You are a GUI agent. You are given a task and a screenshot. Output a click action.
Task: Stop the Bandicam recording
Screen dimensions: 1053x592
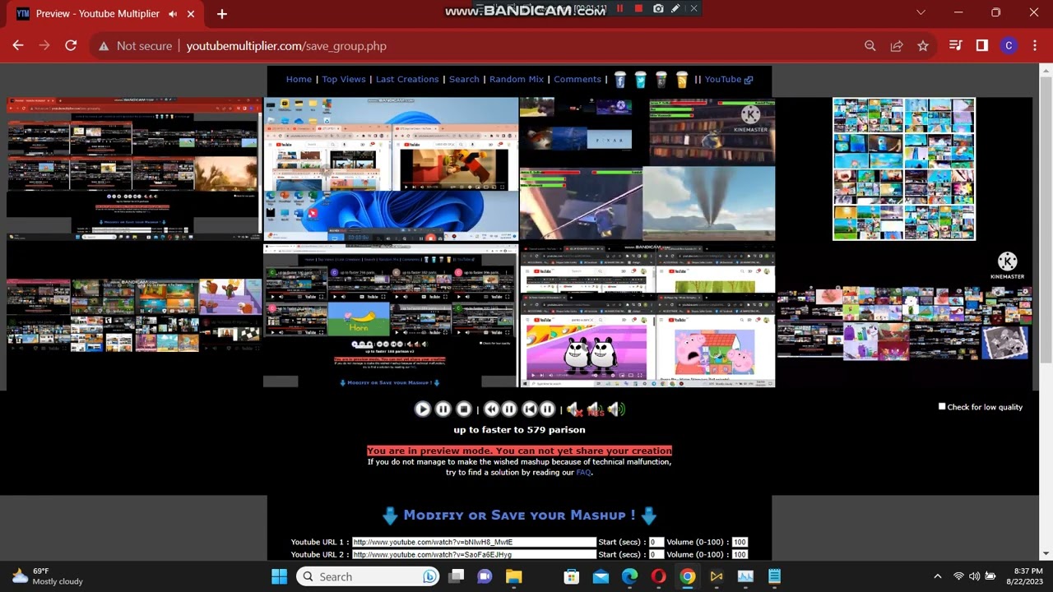(638, 9)
